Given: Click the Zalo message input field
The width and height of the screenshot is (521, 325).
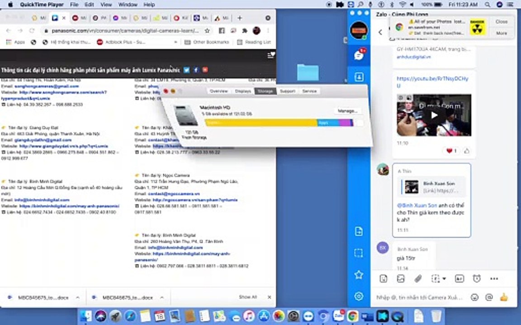Looking at the screenshot, I should click(x=420, y=297).
